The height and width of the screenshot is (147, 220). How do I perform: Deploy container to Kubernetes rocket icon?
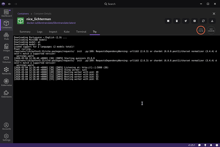click(x=186, y=21)
